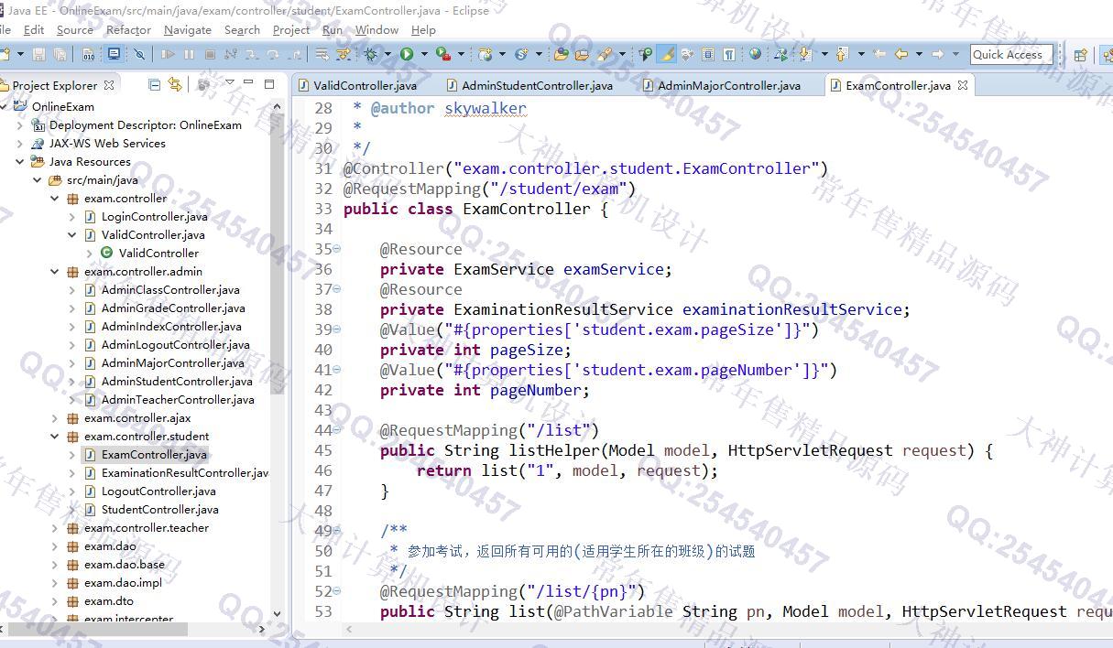
Task: Click Collapse All in Project Explorer
Action: pos(154,85)
